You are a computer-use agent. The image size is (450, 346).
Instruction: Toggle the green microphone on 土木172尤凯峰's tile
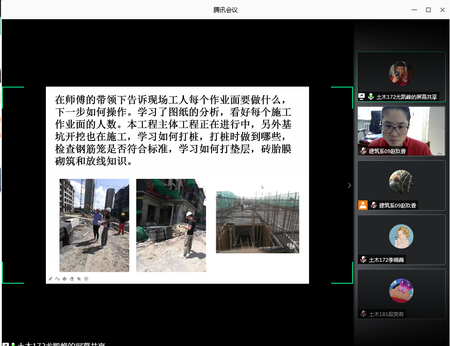[x=371, y=97]
